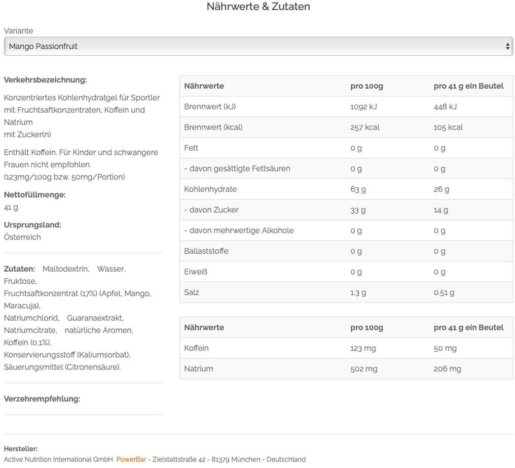Viewport: 515px width, 468px height.
Task: Open the PowerBar manufacturer link
Action: [131, 459]
